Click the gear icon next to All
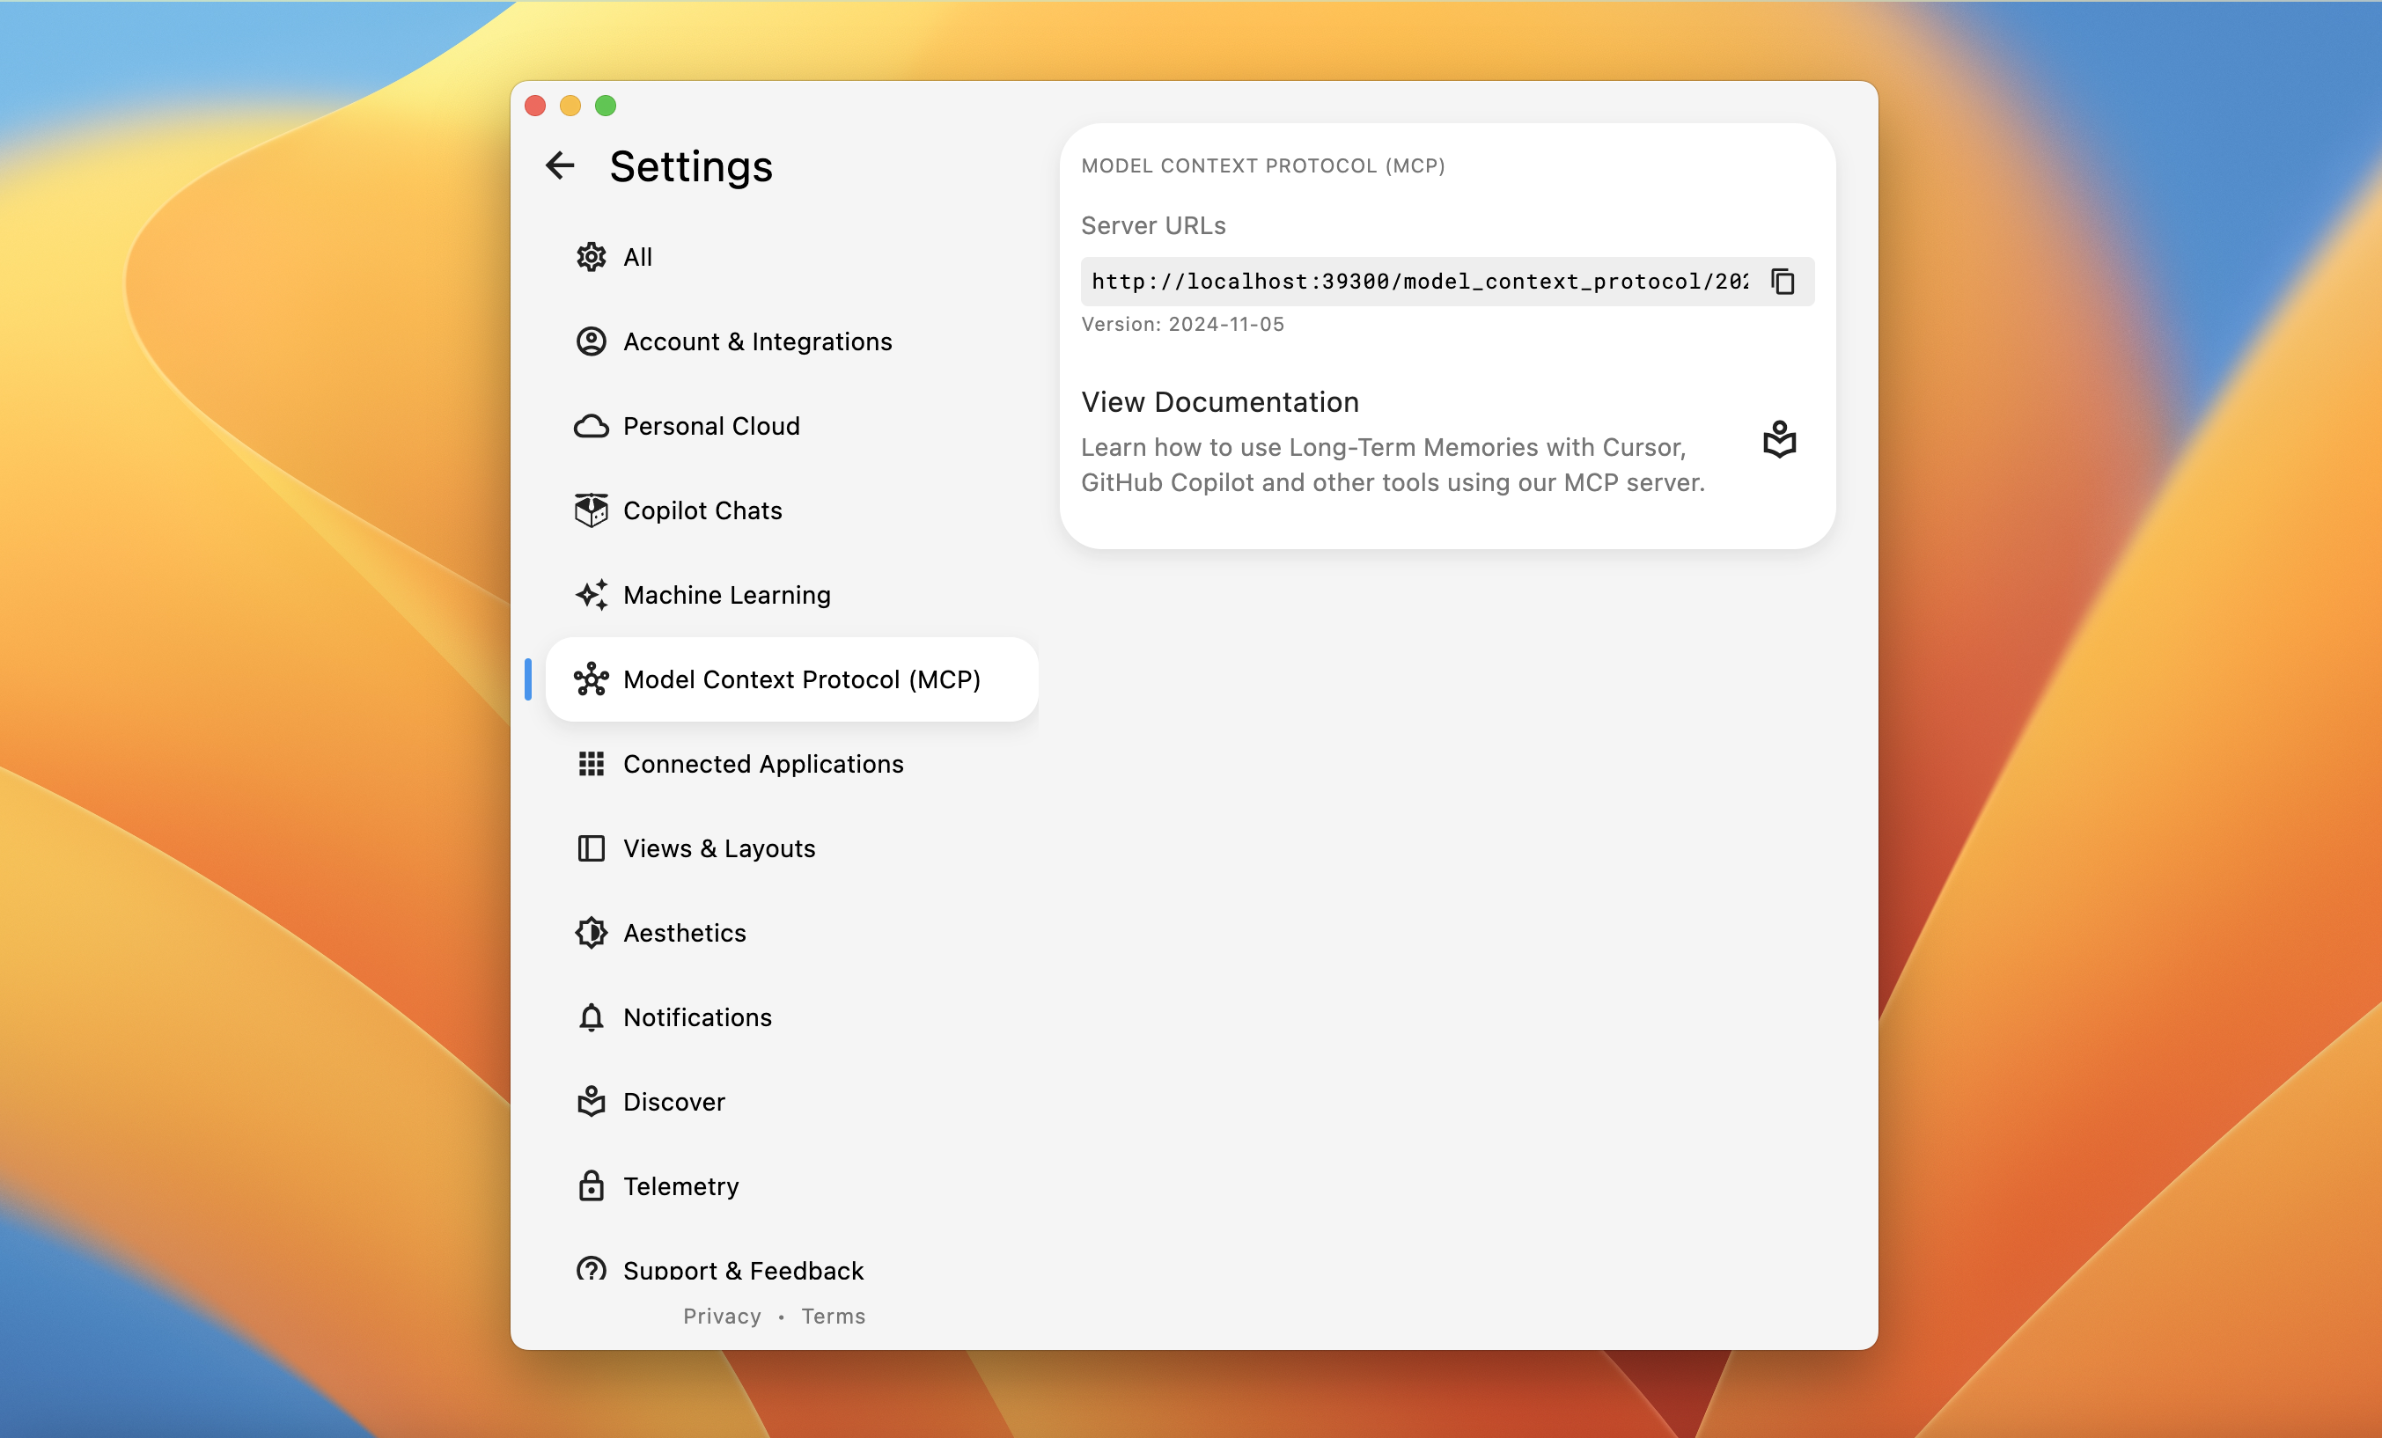 pos(591,257)
